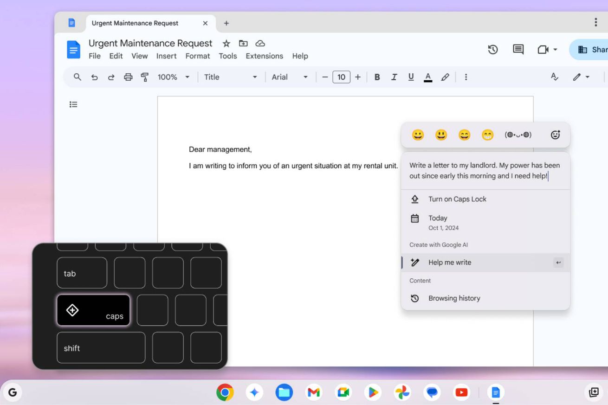Open the Arial font dropdown
Screen dimensions: 608x405
pyautogui.click(x=290, y=77)
